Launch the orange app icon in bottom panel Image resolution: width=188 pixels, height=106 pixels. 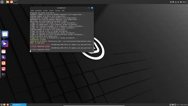(x=8, y=105)
